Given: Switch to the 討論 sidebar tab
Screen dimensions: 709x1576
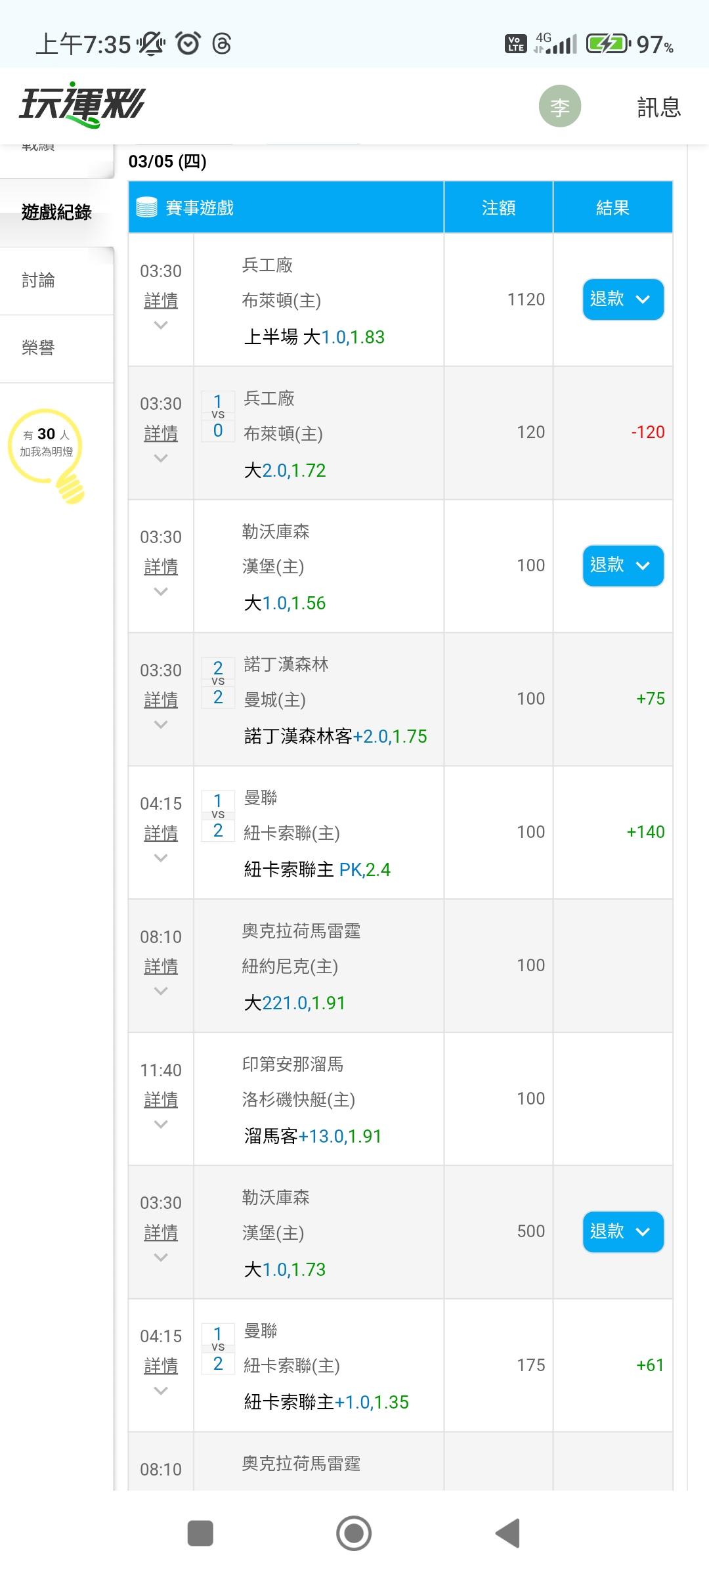Looking at the screenshot, I should coord(38,280).
